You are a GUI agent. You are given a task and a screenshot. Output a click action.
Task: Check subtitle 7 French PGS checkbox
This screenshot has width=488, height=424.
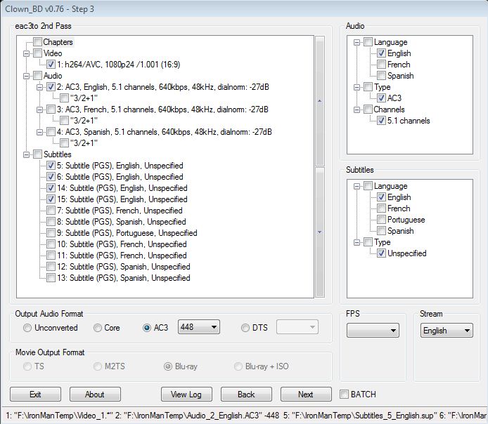click(51, 211)
